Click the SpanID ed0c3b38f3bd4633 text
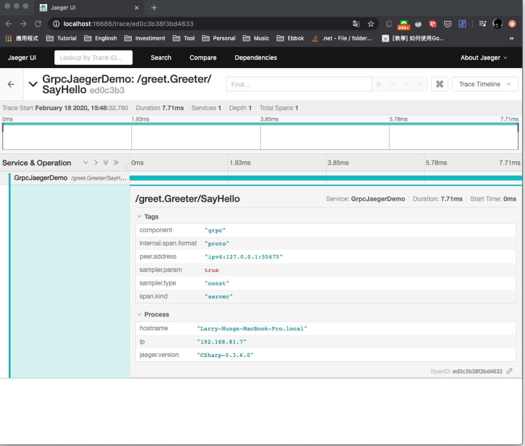525x446 pixels. [467, 371]
